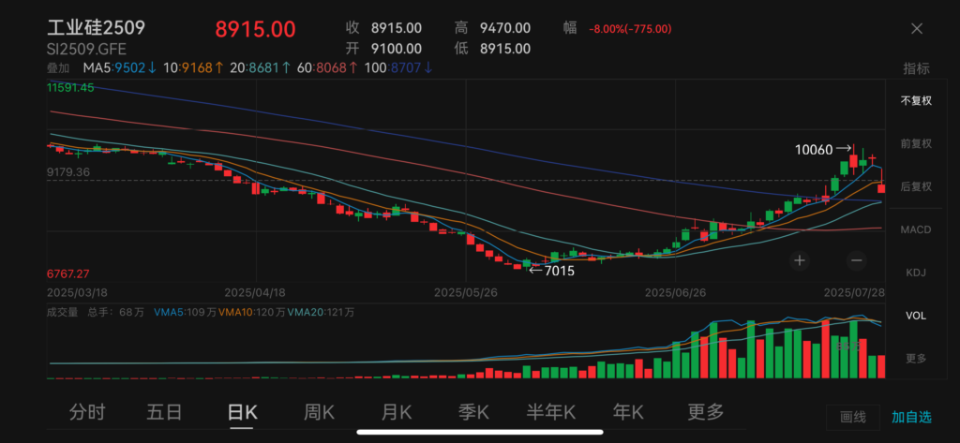This screenshot has height=443, width=960.
Task: Switch to 半年K half-year tab
Action: [551, 412]
